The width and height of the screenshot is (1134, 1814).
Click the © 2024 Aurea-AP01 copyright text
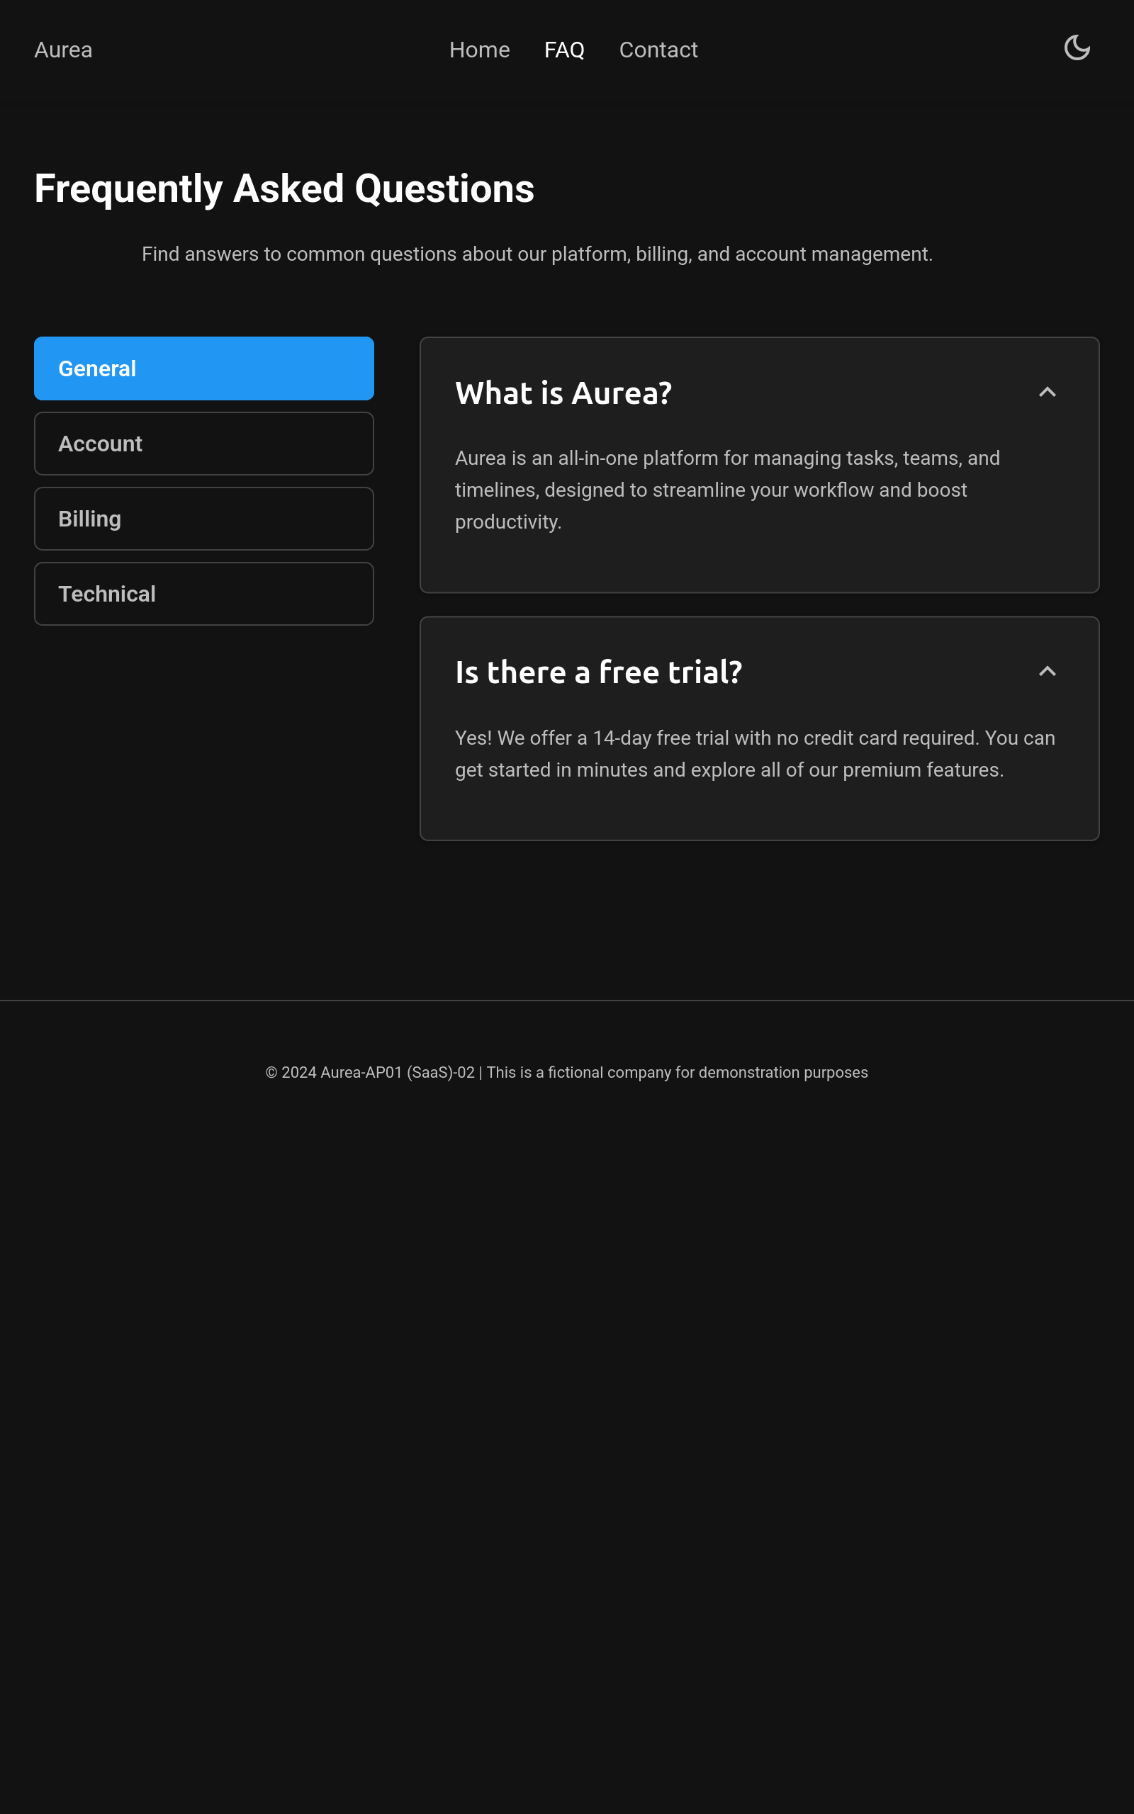371,1073
